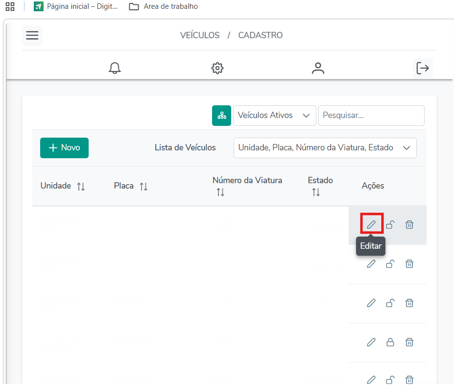
Task: Click the notifications bell icon
Action: point(115,68)
